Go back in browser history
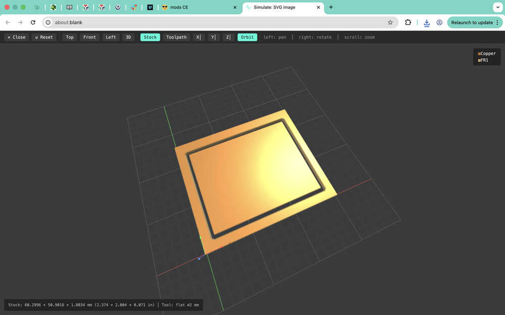 (x=8, y=23)
